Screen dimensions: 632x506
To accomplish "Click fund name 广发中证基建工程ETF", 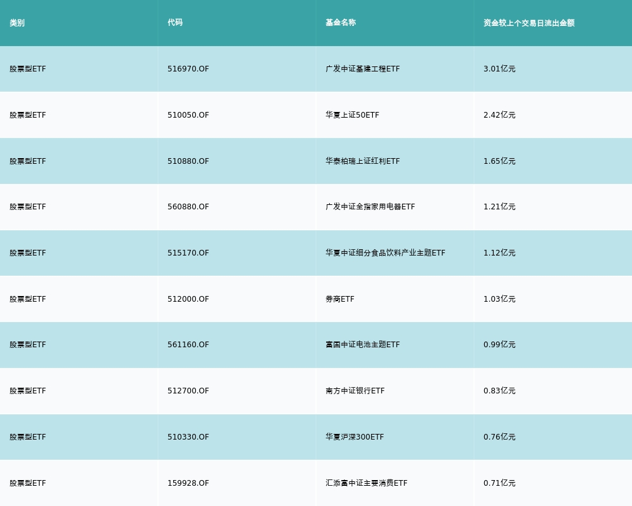I will tap(363, 69).
